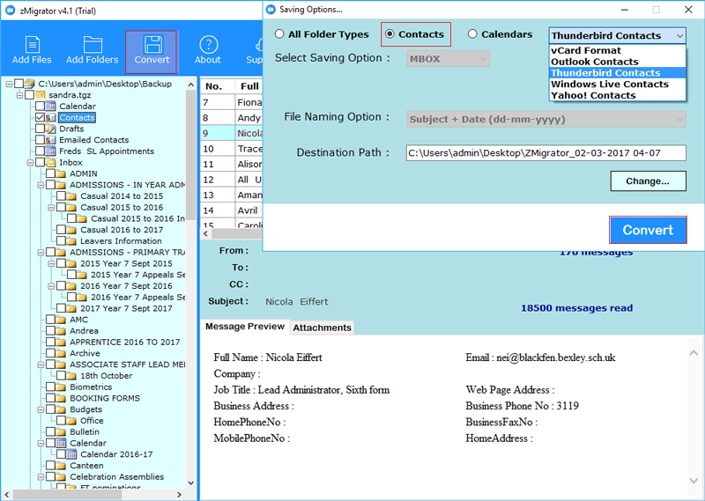This screenshot has height=501, width=705.
Task: Open the Thunderbird Contacts dropdown
Action: click(618, 35)
